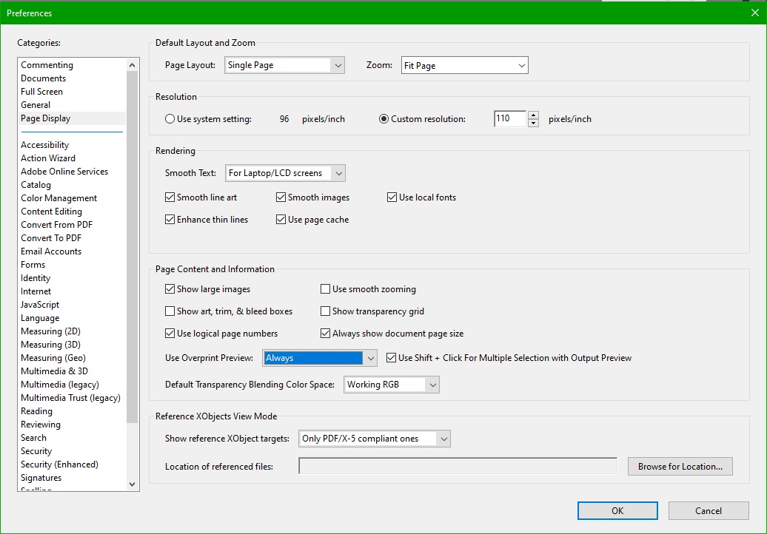Choose the Color Management category
Screen dimensions: 767x534
click(x=59, y=198)
